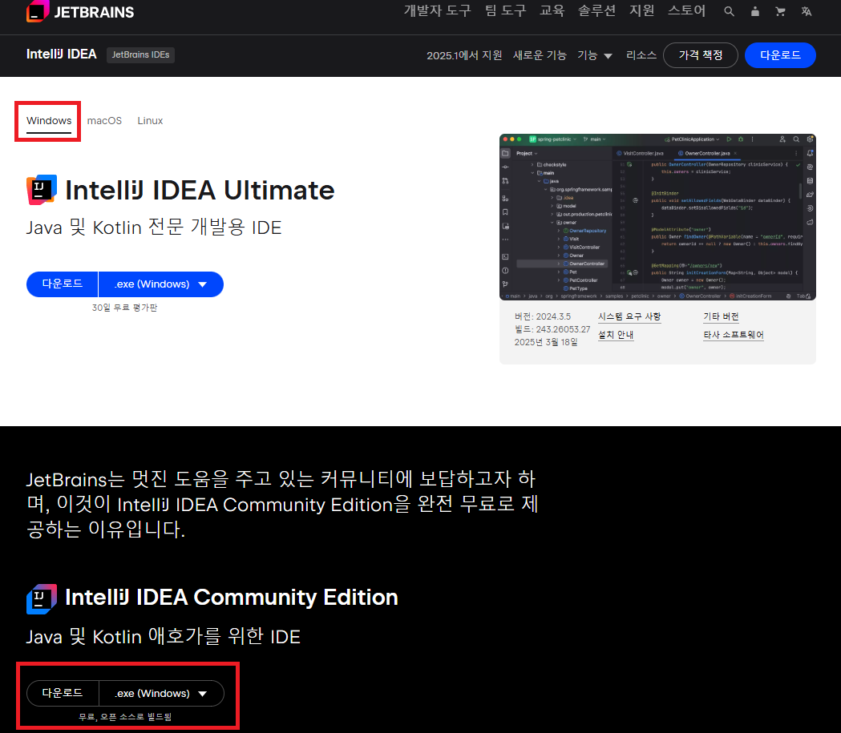Click the 2025년 3월 18일 date text
841x733 pixels.
546,342
